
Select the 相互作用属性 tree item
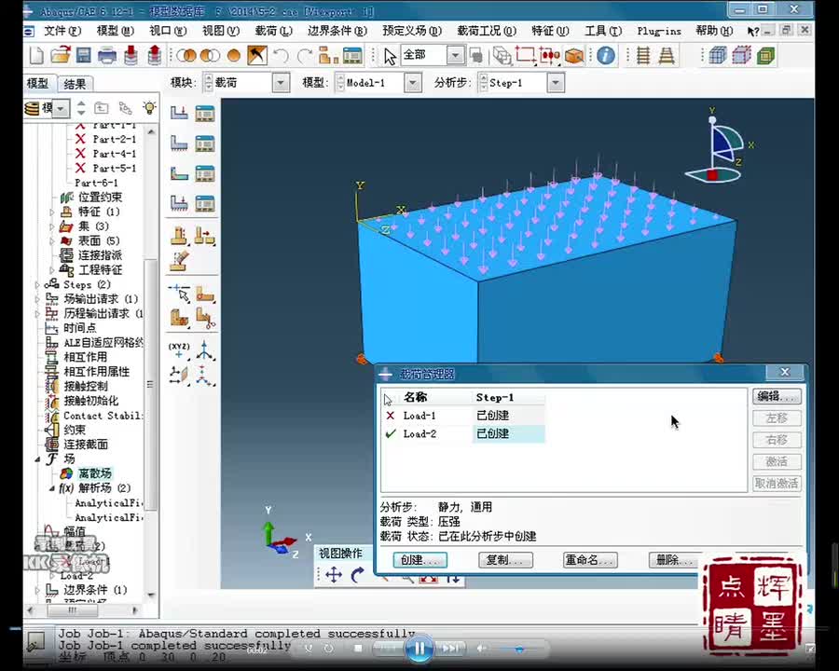pyautogui.click(x=96, y=371)
